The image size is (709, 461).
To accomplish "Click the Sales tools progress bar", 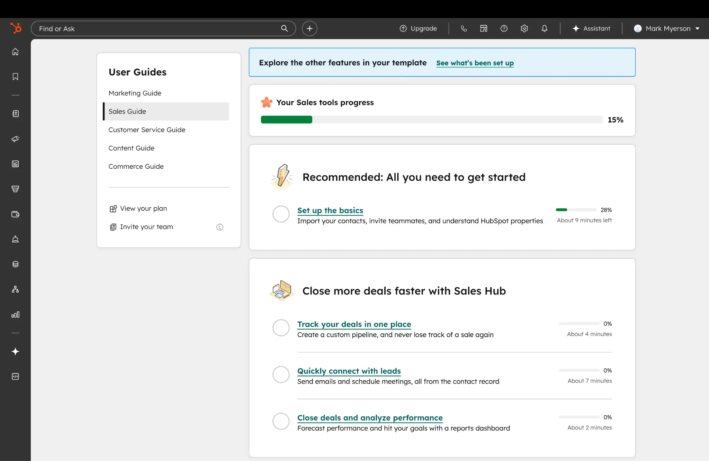I will pyautogui.click(x=431, y=119).
